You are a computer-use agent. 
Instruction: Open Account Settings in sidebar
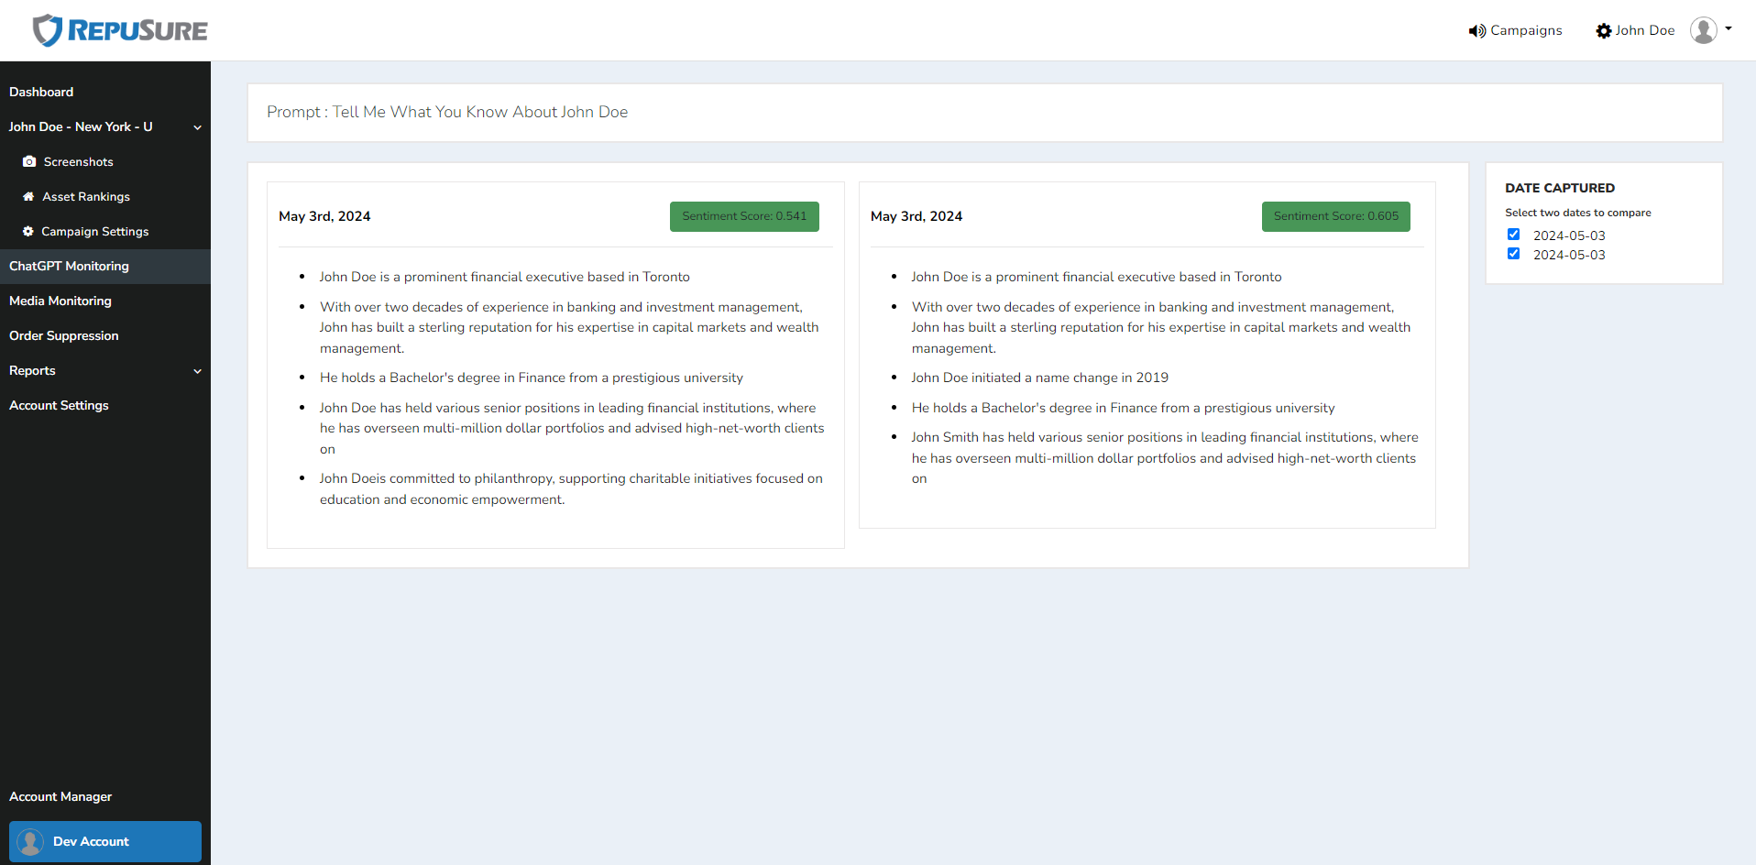pyautogui.click(x=59, y=405)
